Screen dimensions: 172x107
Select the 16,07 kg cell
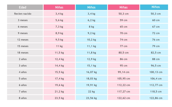(91, 72)
